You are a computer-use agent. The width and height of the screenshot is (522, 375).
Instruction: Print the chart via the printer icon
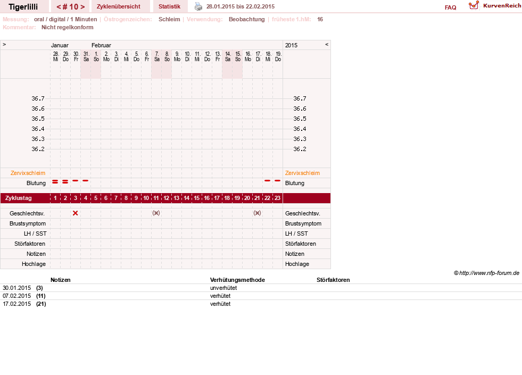click(x=198, y=6)
